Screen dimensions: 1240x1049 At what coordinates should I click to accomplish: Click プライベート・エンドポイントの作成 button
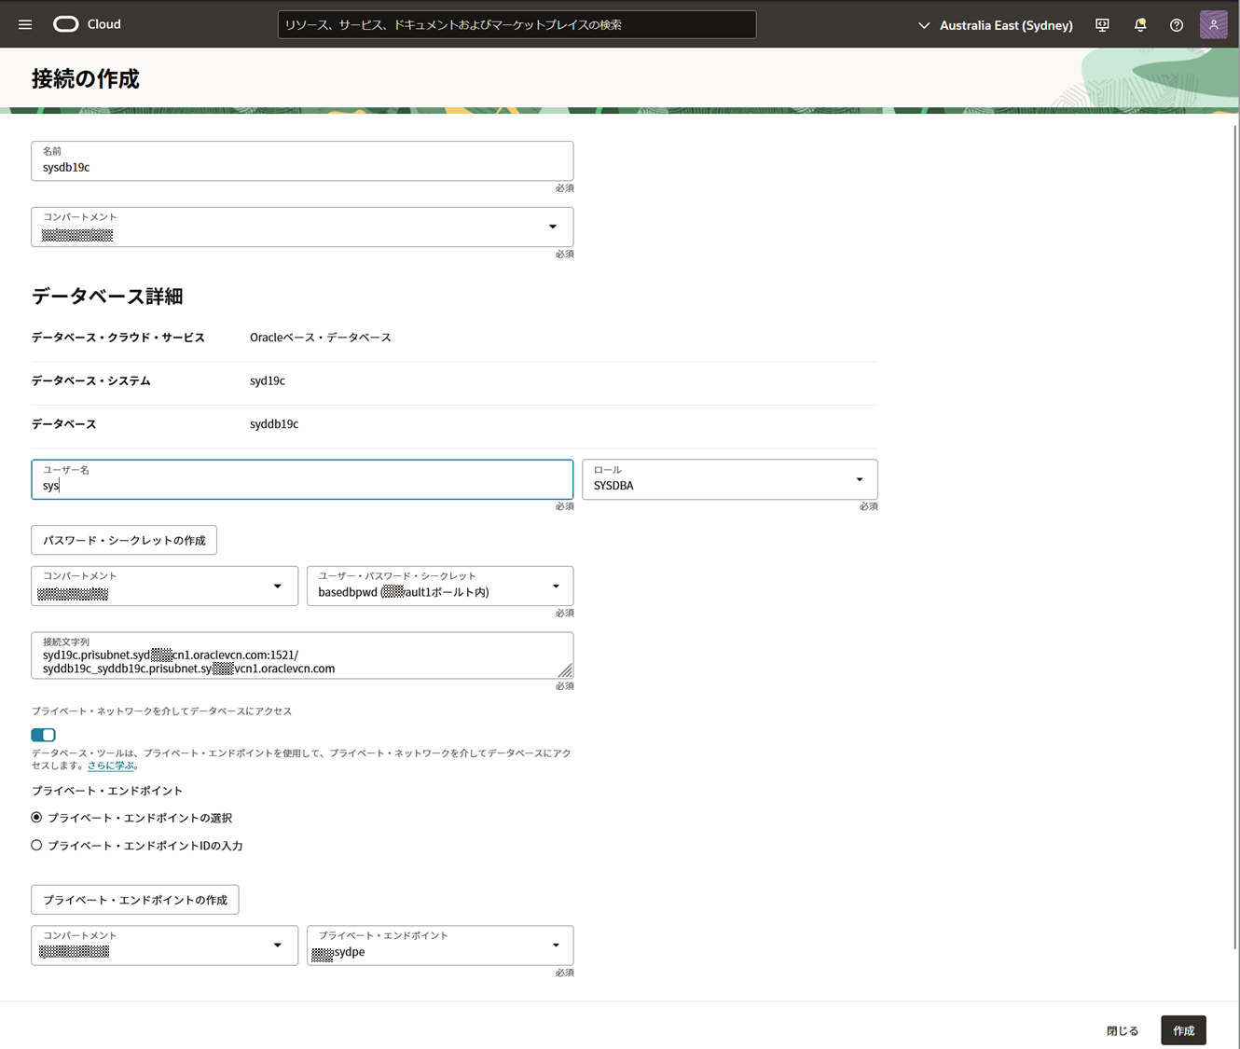(x=135, y=900)
